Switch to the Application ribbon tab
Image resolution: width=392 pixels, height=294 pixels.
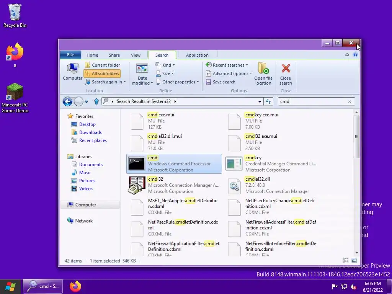click(197, 55)
